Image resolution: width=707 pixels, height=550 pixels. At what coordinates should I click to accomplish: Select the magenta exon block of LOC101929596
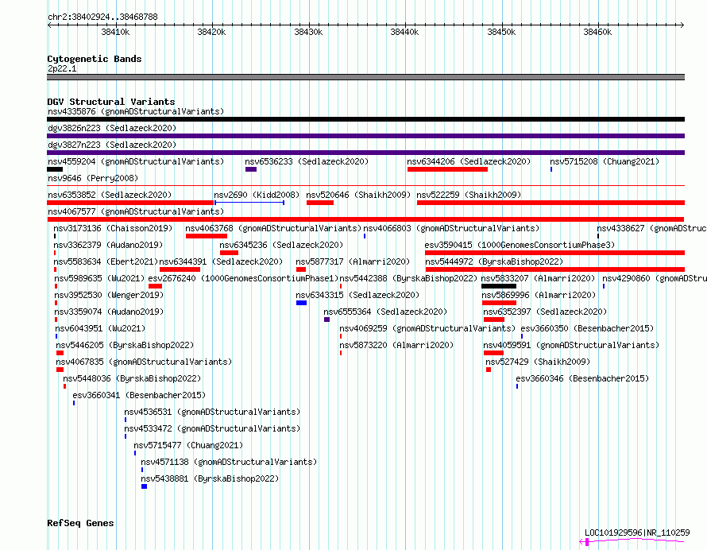(587, 542)
